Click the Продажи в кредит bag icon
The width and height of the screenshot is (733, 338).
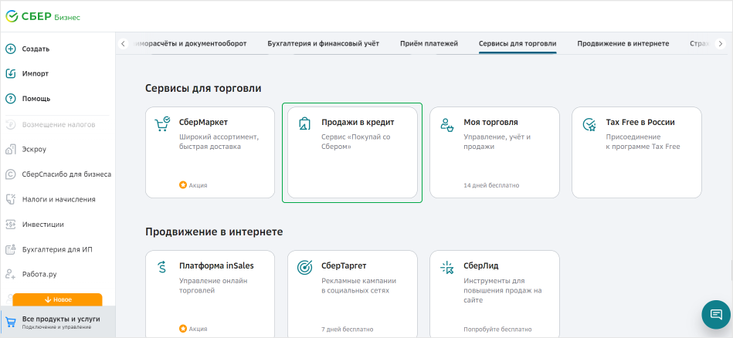304,123
